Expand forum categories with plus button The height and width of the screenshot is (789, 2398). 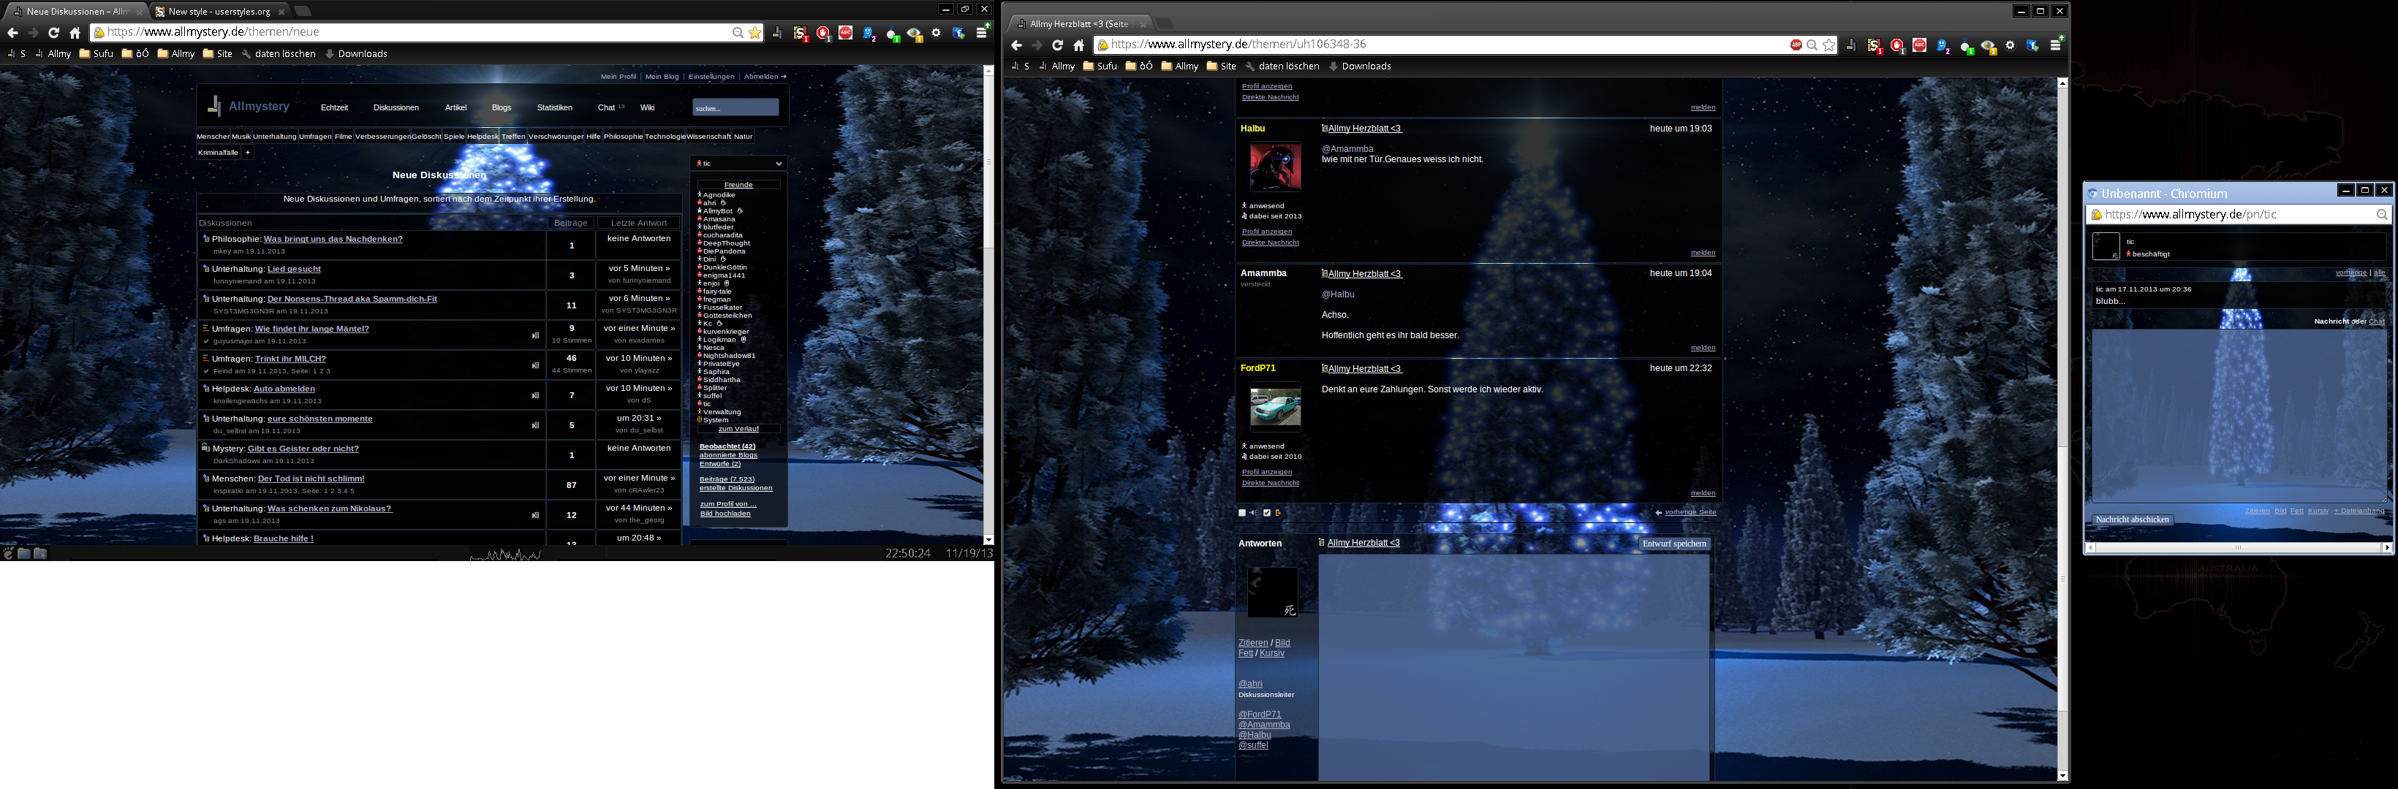(248, 153)
